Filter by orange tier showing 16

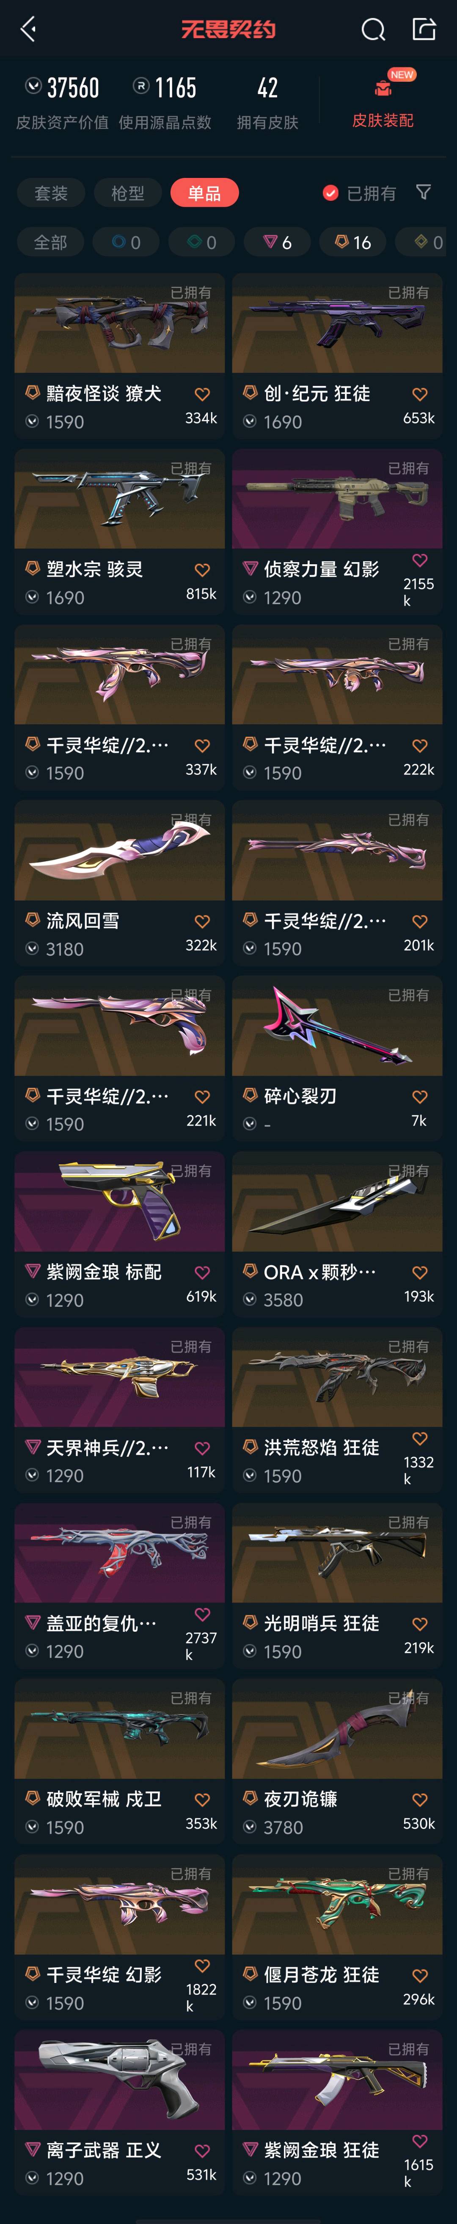click(x=352, y=243)
